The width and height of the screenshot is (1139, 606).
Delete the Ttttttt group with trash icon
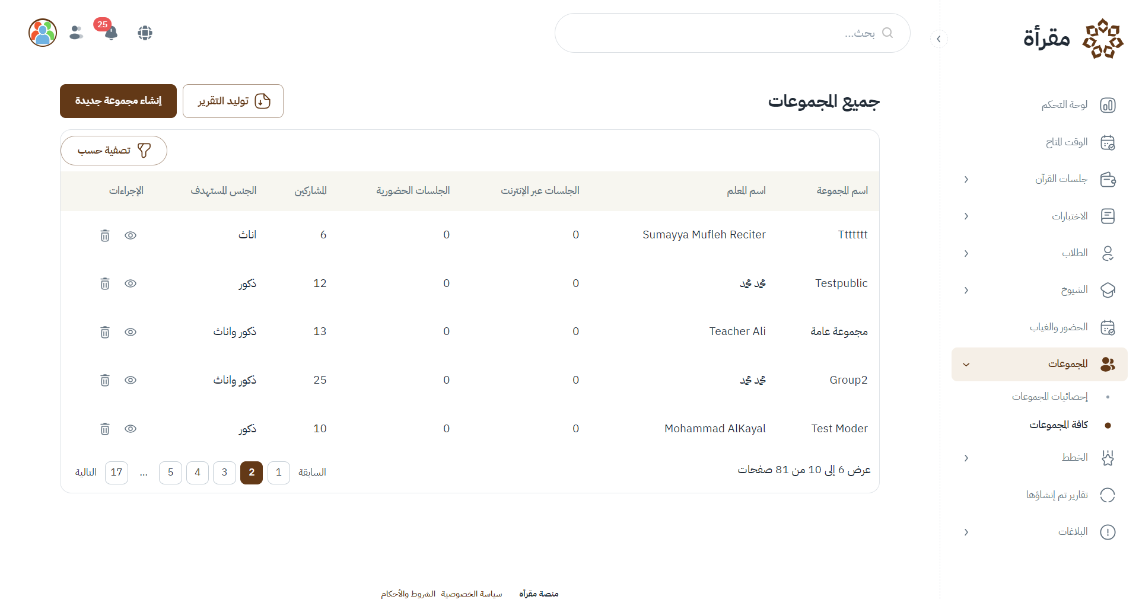105,235
